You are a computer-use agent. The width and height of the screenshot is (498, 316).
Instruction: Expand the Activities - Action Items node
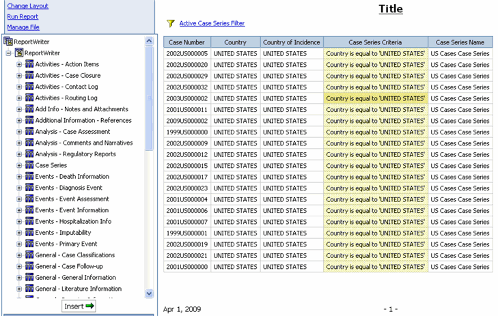tap(19, 64)
